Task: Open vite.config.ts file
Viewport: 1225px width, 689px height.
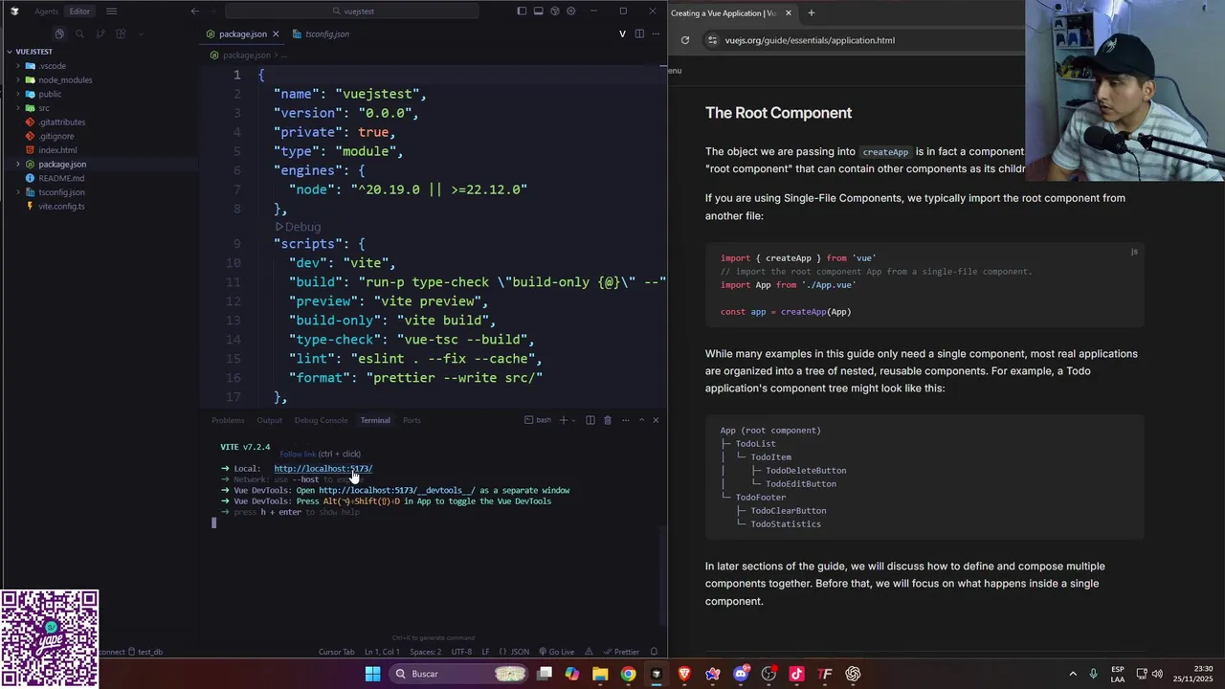Action: pyautogui.click(x=61, y=207)
